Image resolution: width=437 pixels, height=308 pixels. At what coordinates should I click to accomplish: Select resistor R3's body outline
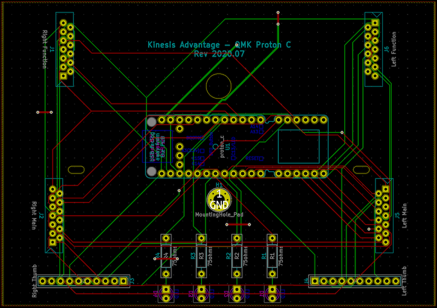(x=201, y=256)
